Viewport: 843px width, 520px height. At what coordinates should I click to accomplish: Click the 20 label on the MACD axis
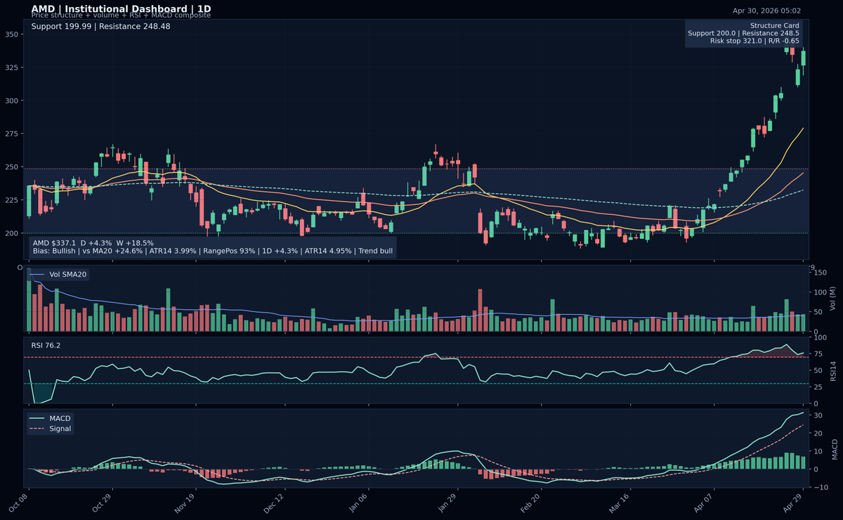click(x=817, y=434)
